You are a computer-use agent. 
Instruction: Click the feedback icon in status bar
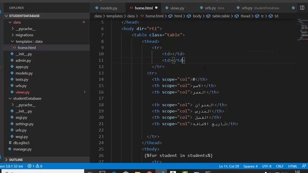point(304,166)
